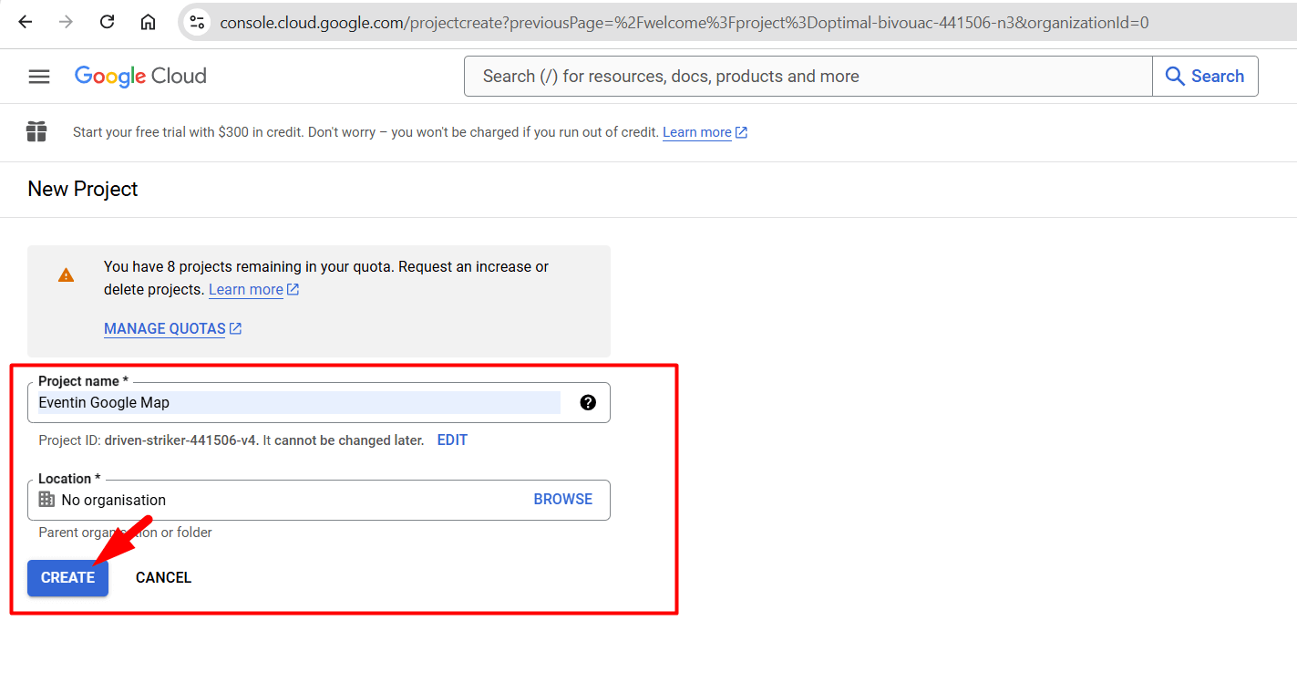Open the browser home page

(148, 22)
